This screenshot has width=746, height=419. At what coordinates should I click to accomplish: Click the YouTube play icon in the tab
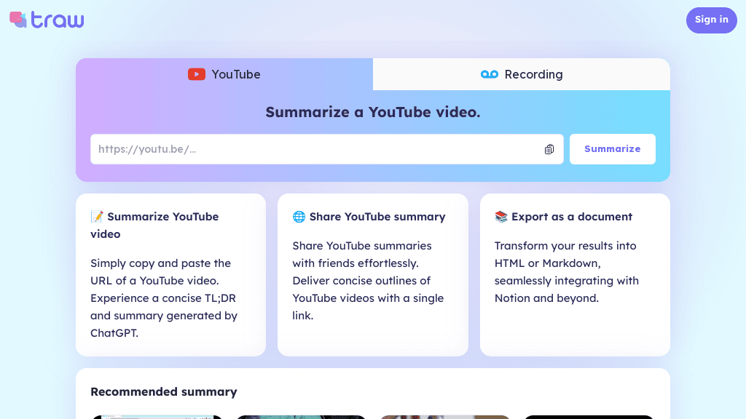click(197, 73)
